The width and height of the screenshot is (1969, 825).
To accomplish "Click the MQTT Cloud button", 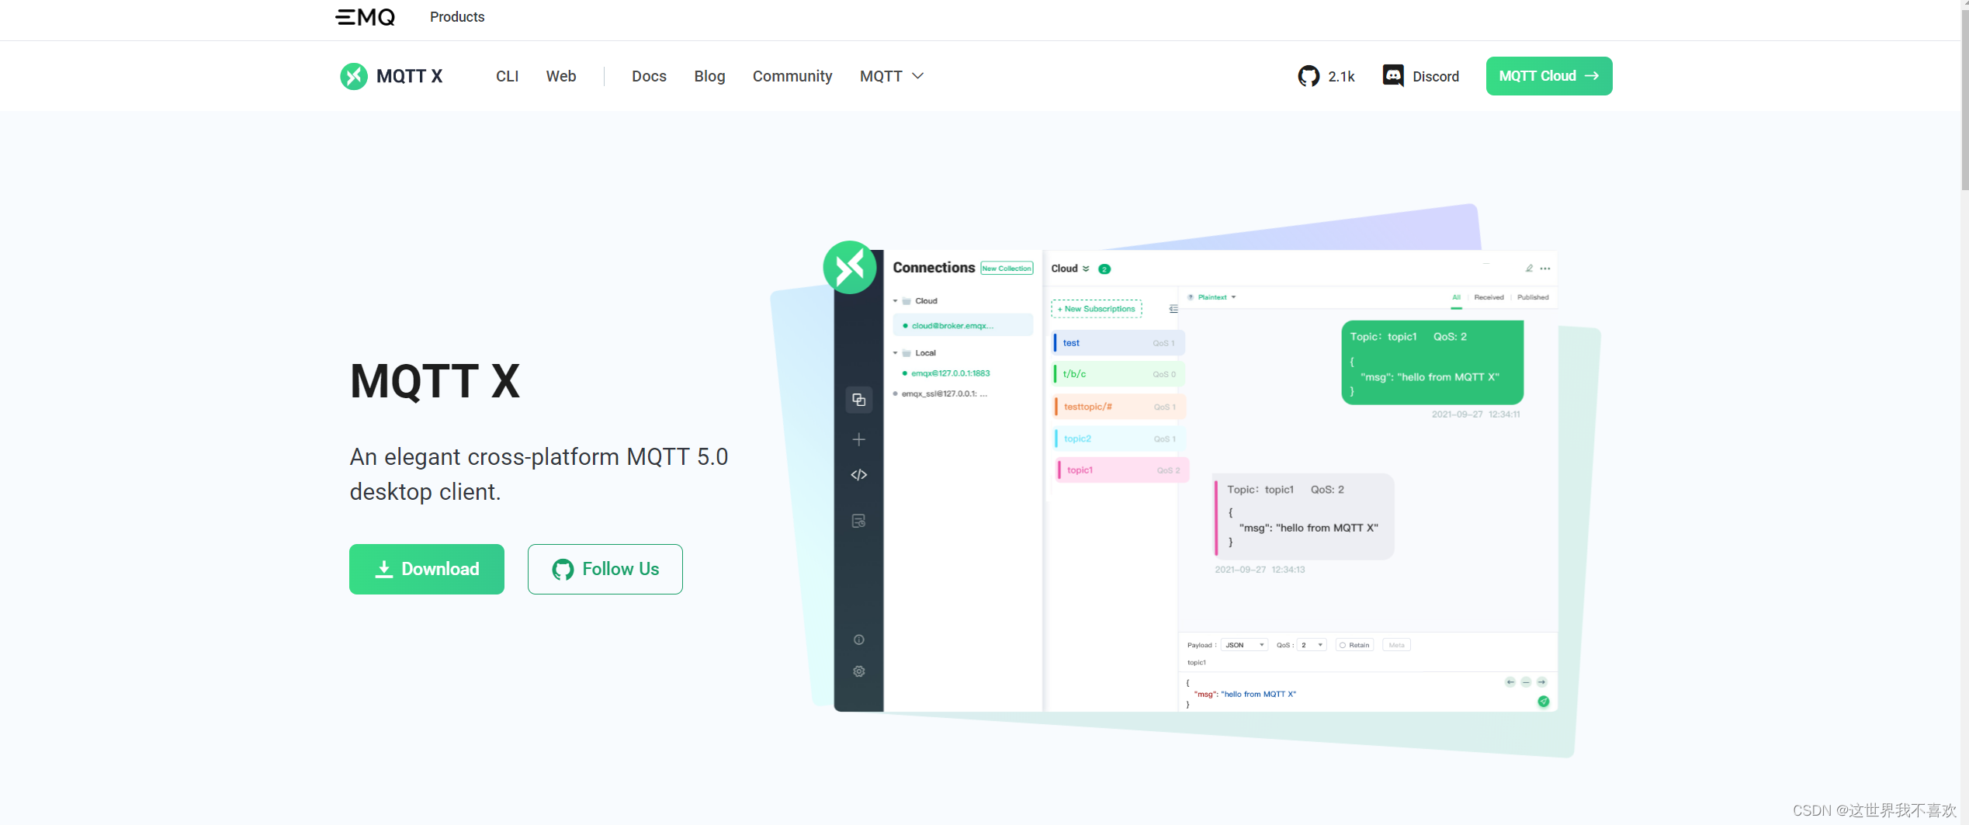I will 1548,76.
